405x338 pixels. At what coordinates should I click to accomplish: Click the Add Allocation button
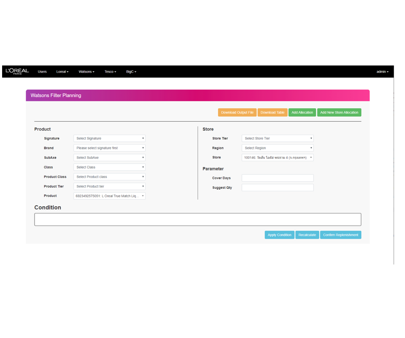(x=302, y=112)
